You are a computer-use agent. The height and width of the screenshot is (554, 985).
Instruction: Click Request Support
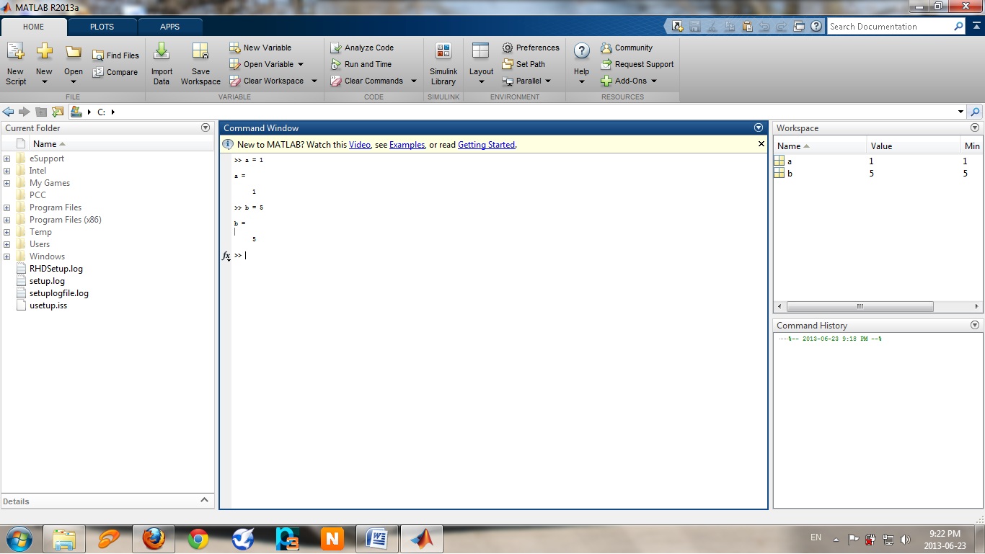point(637,64)
